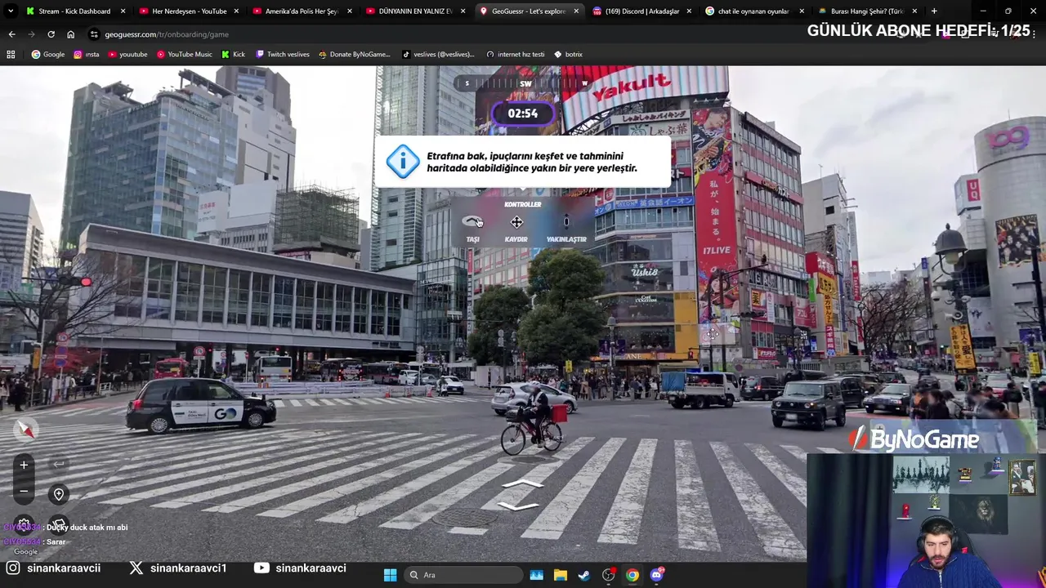Switch to Burası Hangi Şehir tab

[867, 11]
